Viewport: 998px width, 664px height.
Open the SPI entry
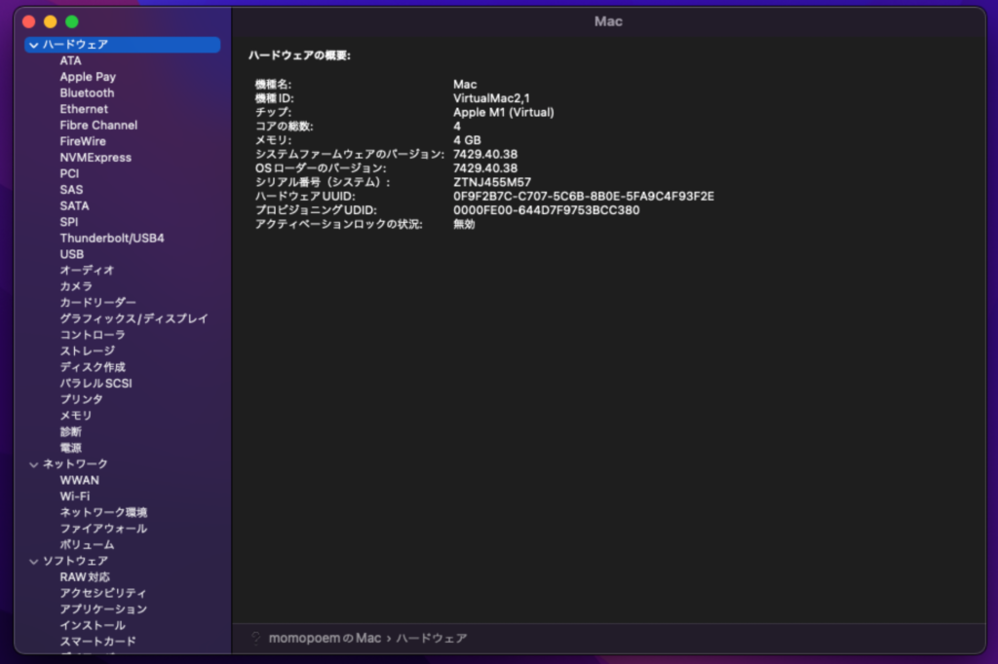(69, 222)
